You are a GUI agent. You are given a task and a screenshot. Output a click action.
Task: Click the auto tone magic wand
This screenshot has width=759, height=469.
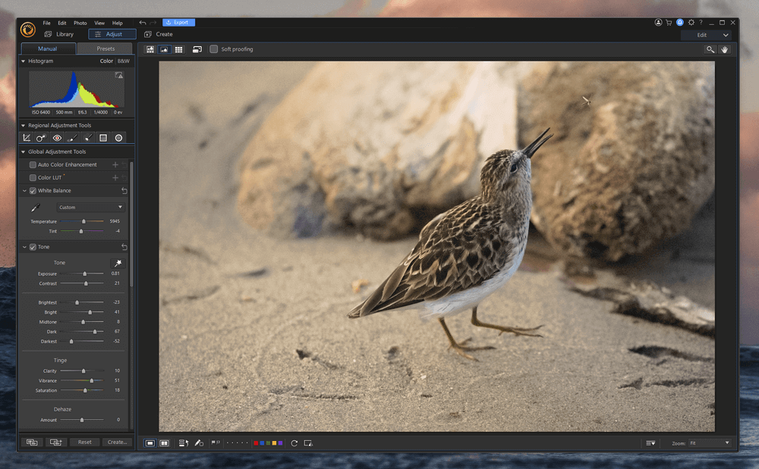(x=118, y=263)
